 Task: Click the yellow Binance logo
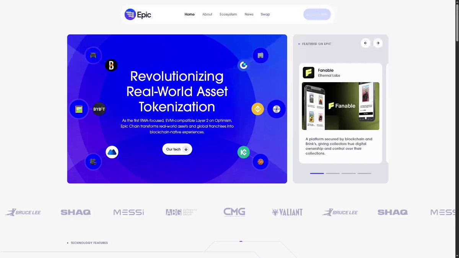pyautogui.click(x=258, y=109)
